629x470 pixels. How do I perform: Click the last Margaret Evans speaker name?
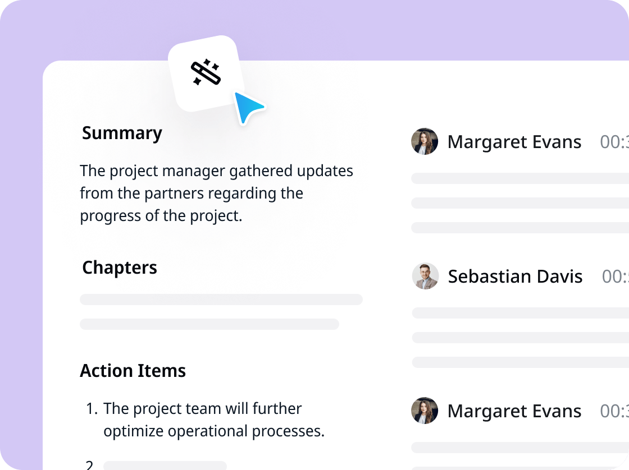point(514,411)
